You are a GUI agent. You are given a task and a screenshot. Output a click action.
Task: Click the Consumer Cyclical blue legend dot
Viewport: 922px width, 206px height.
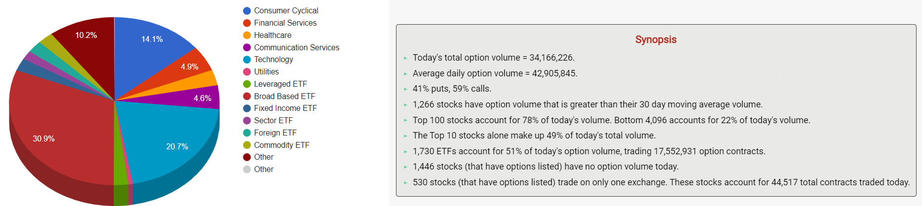click(247, 11)
